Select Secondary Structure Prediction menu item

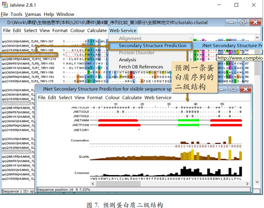pos(150,46)
